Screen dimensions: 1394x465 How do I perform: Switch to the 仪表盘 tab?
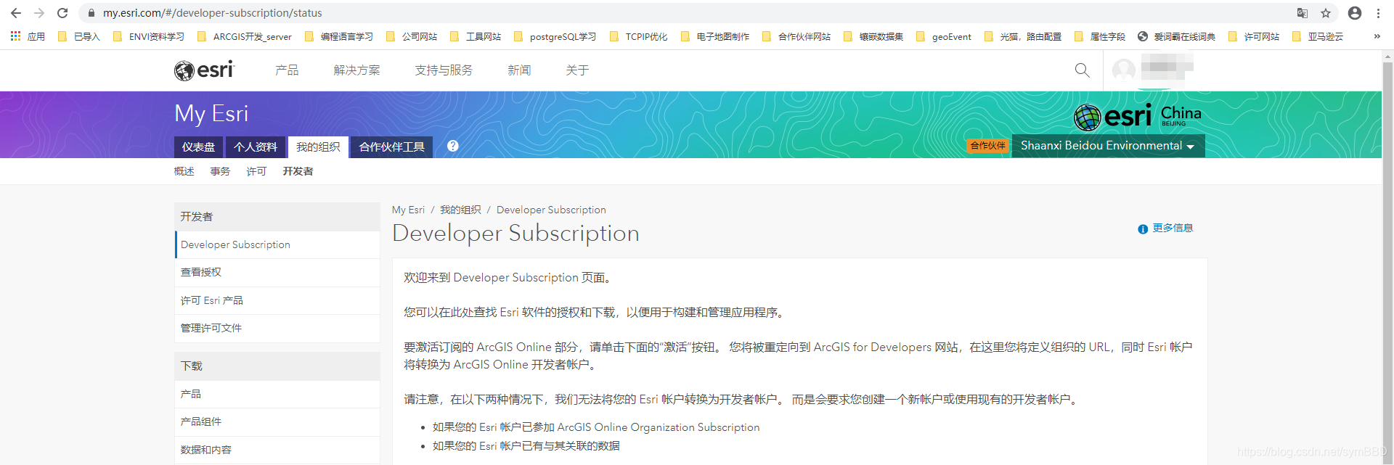pyautogui.click(x=198, y=147)
